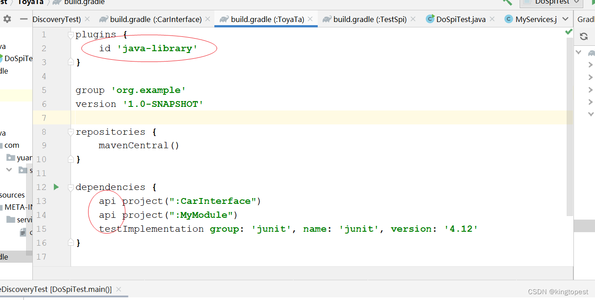Click the ":MyModule" project string

201,215
